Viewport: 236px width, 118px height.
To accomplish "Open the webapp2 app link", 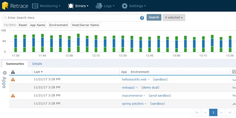I will pos(128,87).
